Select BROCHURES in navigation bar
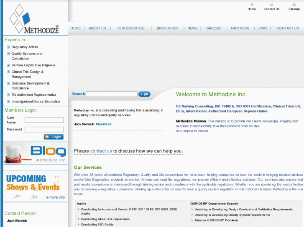 [x=168, y=28]
